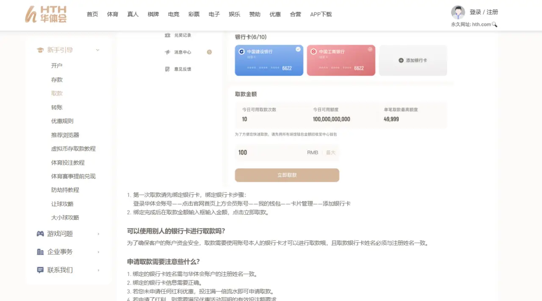Select the 新手引导 graduation cap icon
The width and height of the screenshot is (542, 301).
[x=40, y=50]
